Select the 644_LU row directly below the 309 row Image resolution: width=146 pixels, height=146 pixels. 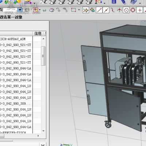[x=16, y=109]
